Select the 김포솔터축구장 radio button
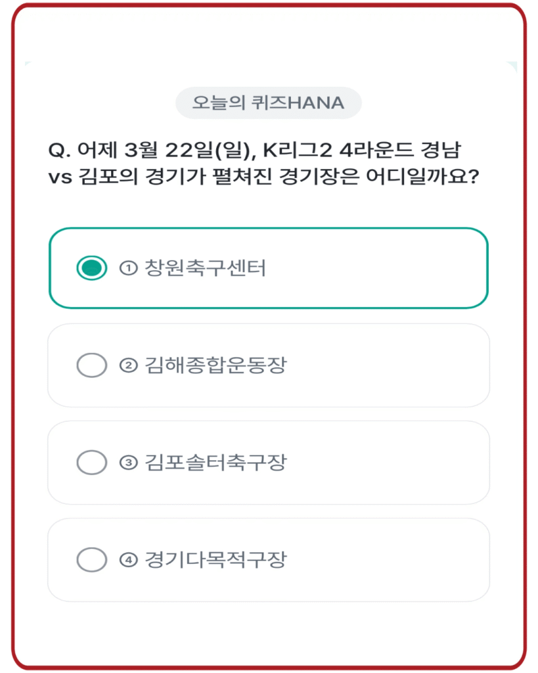 91,462
